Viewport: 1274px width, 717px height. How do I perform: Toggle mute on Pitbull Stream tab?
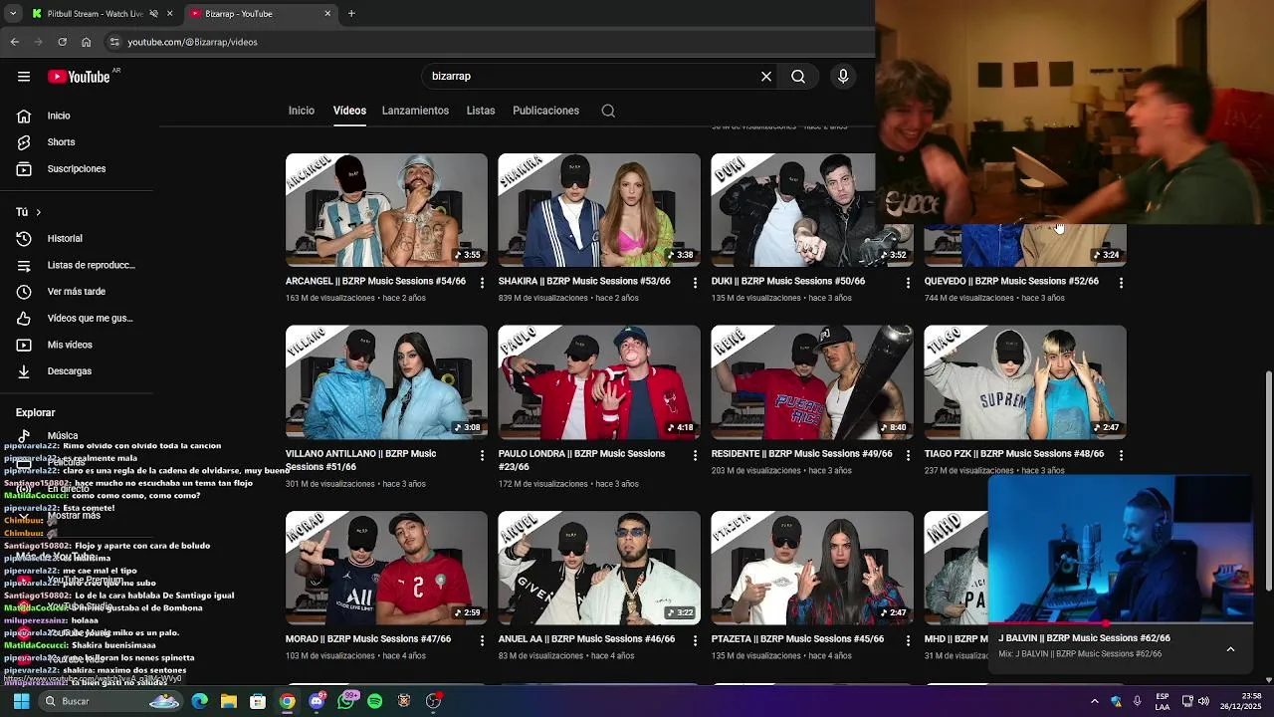pyautogui.click(x=153, y=14)
